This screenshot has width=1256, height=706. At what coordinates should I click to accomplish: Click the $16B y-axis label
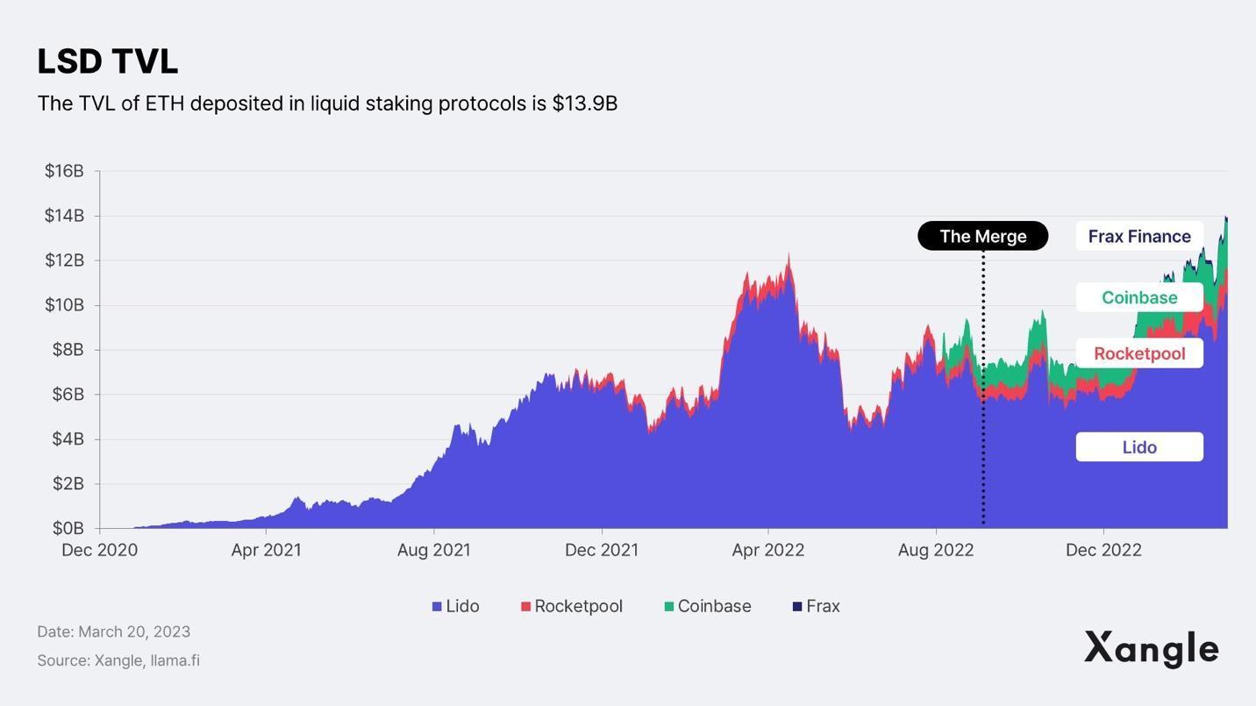(64, 171)
